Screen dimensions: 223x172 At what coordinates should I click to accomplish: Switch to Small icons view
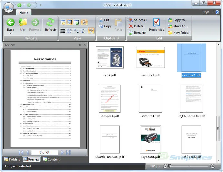pyautogui.click(x=76, y=31)
